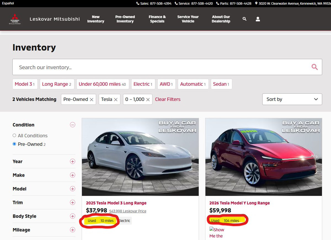
Task: Click the pink search icon in the inventory search box
Action: (314, 67)
